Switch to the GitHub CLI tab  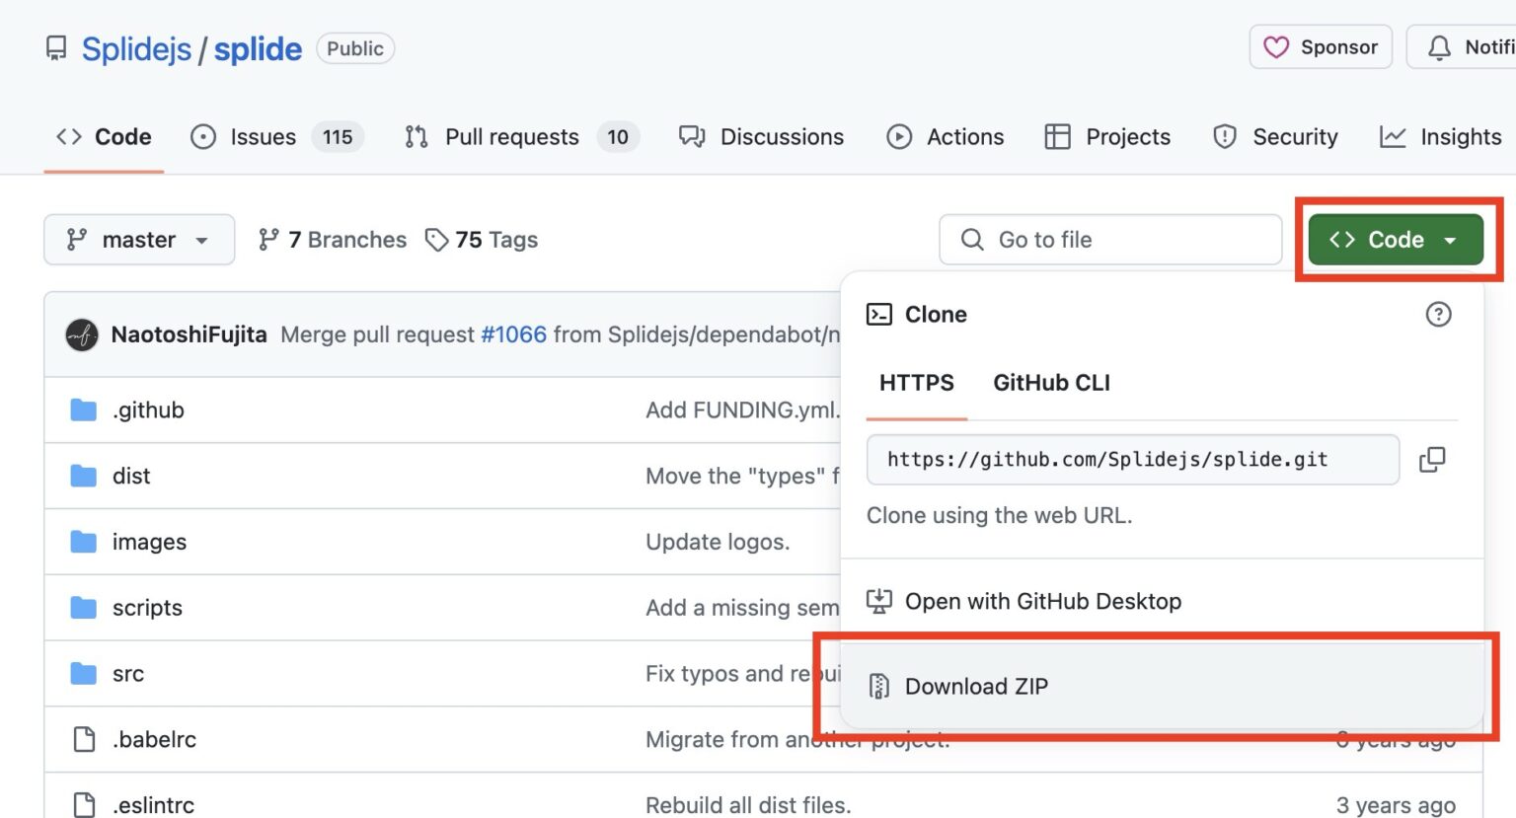[1051, 383]
